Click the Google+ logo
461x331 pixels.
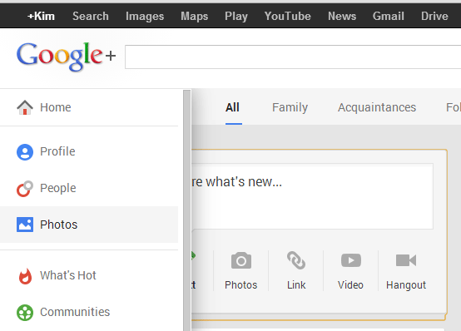tap(66, 57)
